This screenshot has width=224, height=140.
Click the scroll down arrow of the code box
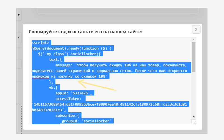193,117
